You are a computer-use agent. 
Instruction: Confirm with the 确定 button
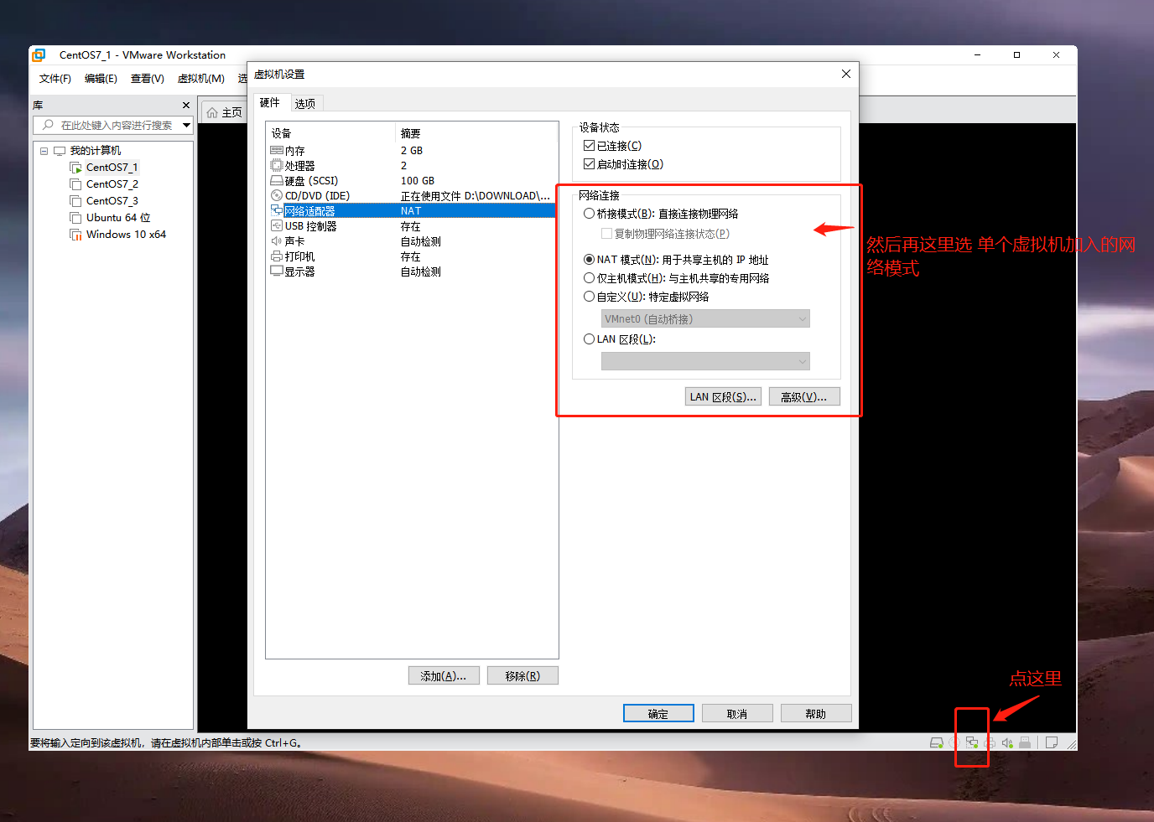pyautogui.click(x=658, y=714)
